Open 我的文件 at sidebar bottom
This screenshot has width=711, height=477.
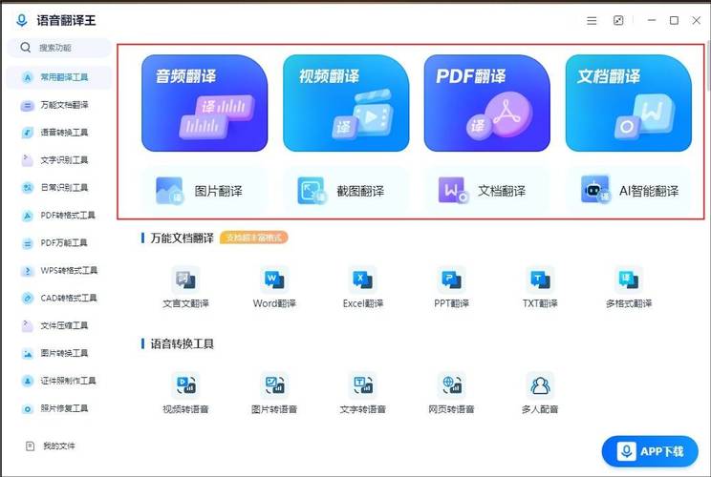point(51,446)
